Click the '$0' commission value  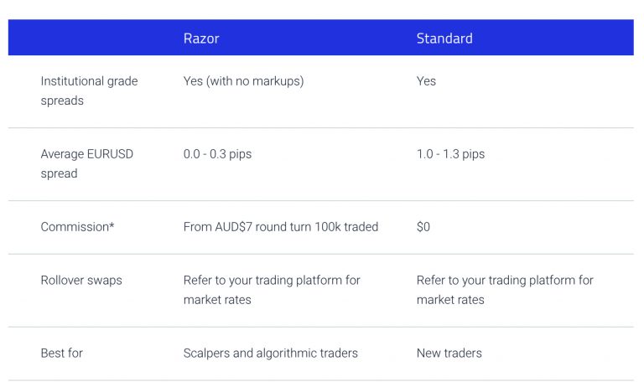point(423,226)
